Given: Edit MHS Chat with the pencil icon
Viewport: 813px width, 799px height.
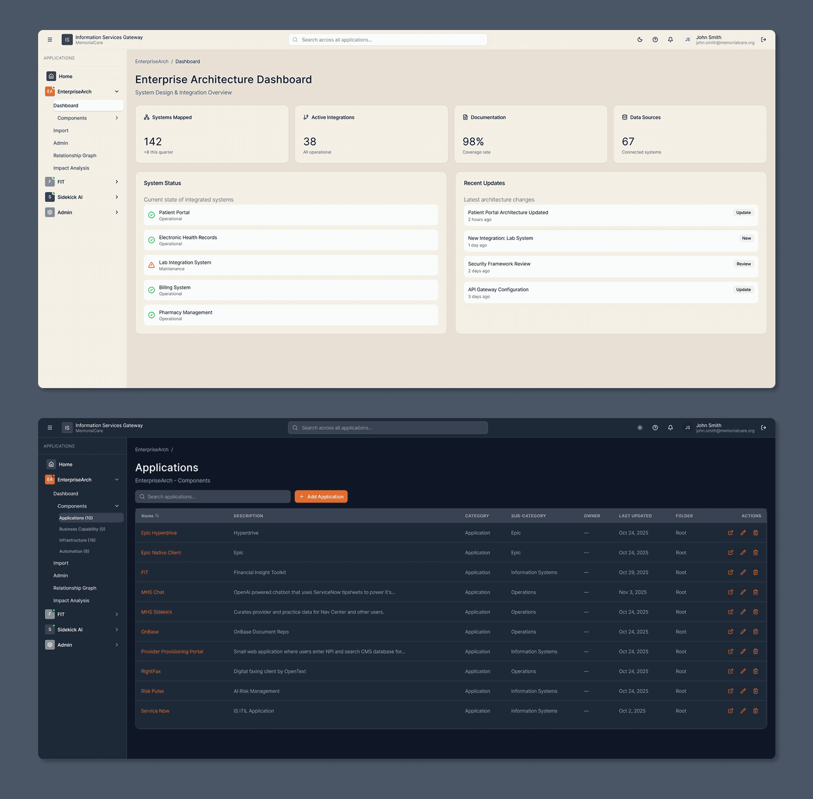Looking at the screenshot, I should pyautogui.click(x=743, y=592).
